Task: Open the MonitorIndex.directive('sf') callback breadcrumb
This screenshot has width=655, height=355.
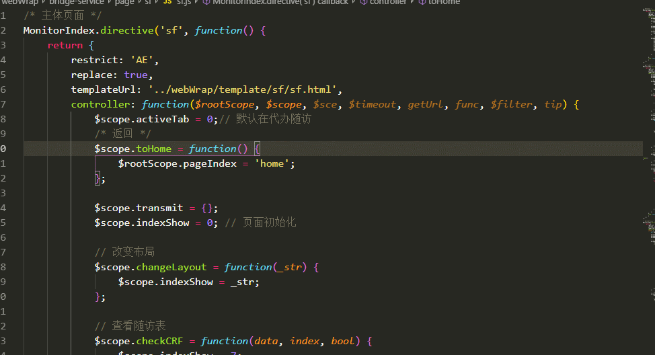Action: click(x=280, y=2)
